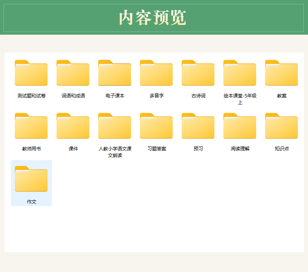This screenshot has height=272, width=308.
Task: Click the 教案 label text
Action: point(281,96)
